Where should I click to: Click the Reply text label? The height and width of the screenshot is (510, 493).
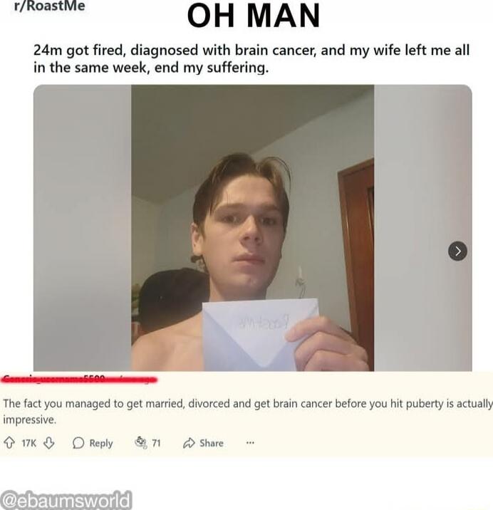pos(101,443)
